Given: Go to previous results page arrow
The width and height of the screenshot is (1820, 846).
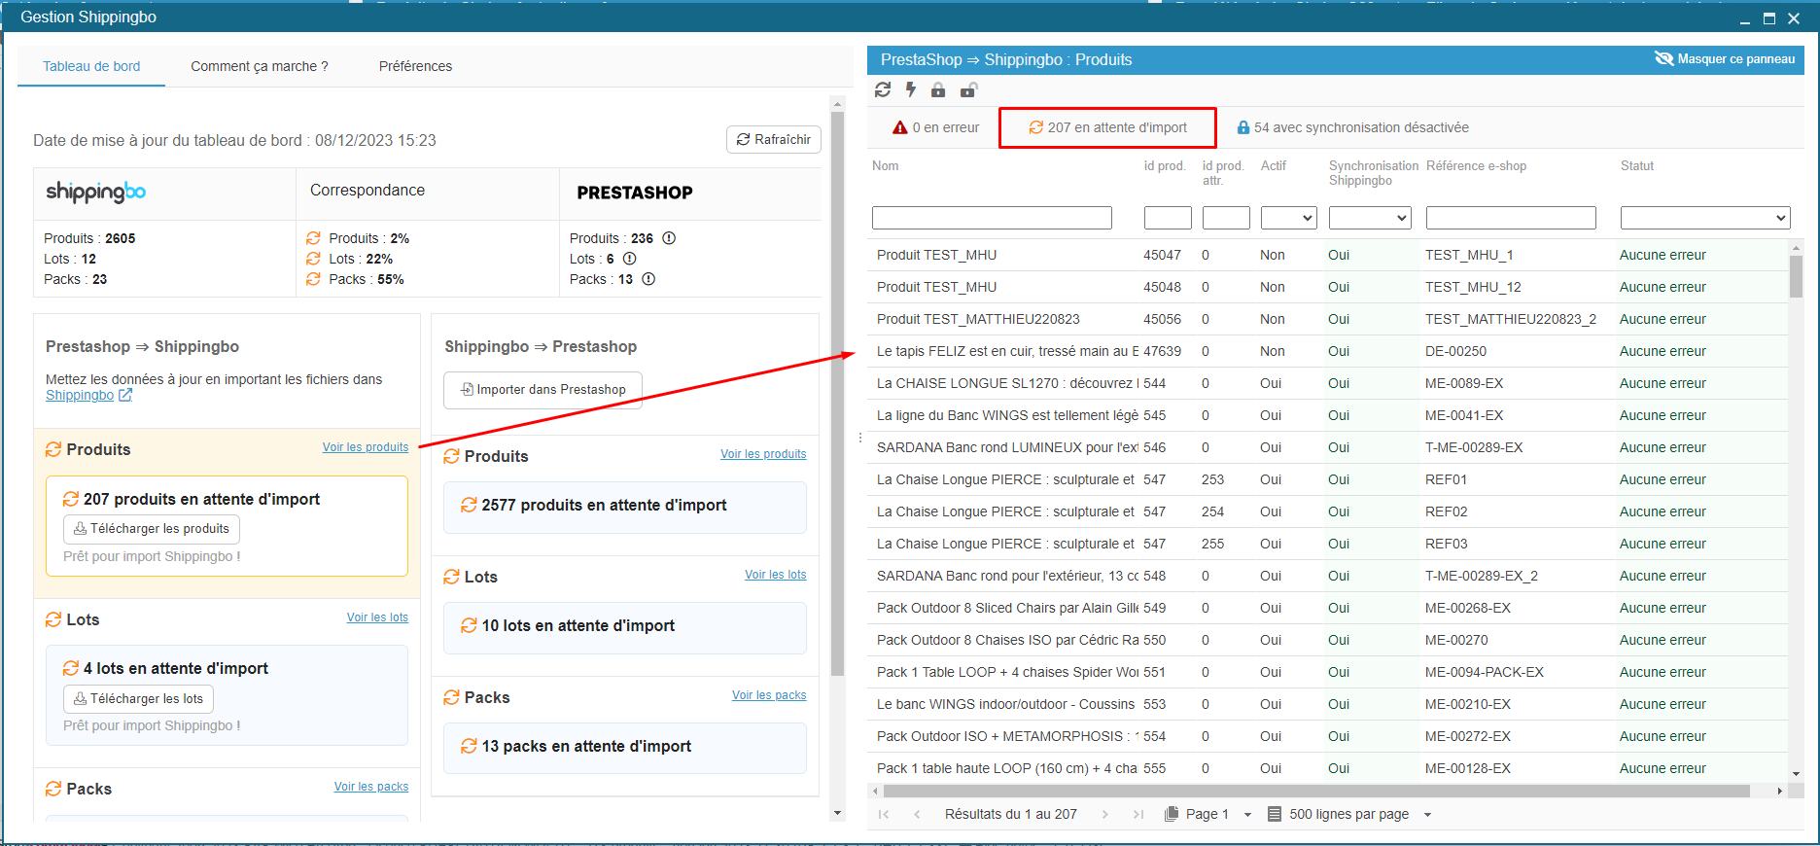Looking at the screenshot, I should point(916,814).
